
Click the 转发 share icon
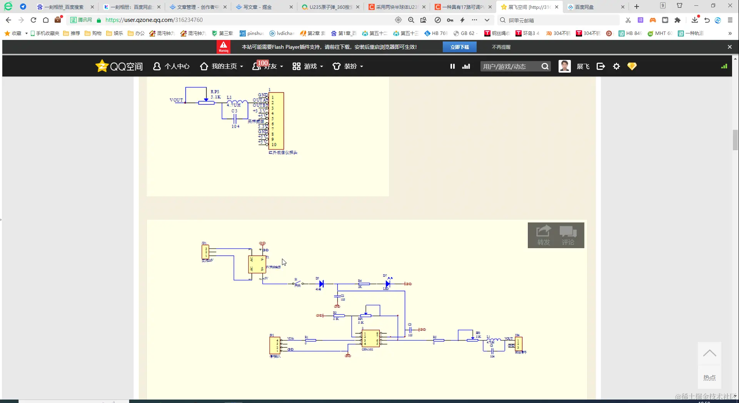click(544, 235)
